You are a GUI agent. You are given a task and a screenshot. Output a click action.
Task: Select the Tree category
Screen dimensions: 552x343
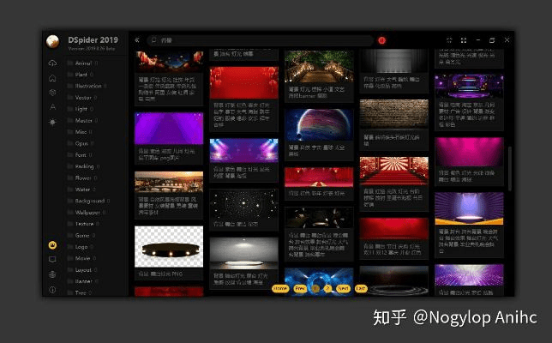click(81, 292)
